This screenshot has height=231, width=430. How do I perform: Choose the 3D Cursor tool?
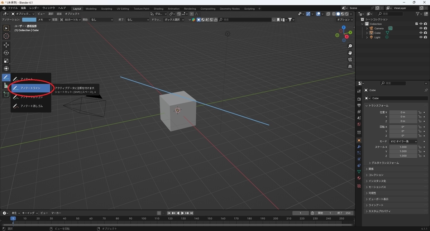click(6, 36)
